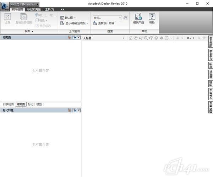Click the pin icon on 缩略图 panel header

coord(70,38)
